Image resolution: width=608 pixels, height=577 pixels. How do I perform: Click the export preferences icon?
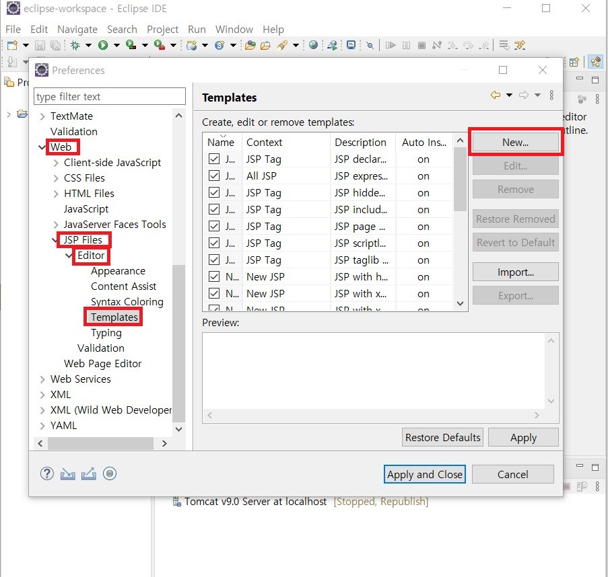[89, 473]
